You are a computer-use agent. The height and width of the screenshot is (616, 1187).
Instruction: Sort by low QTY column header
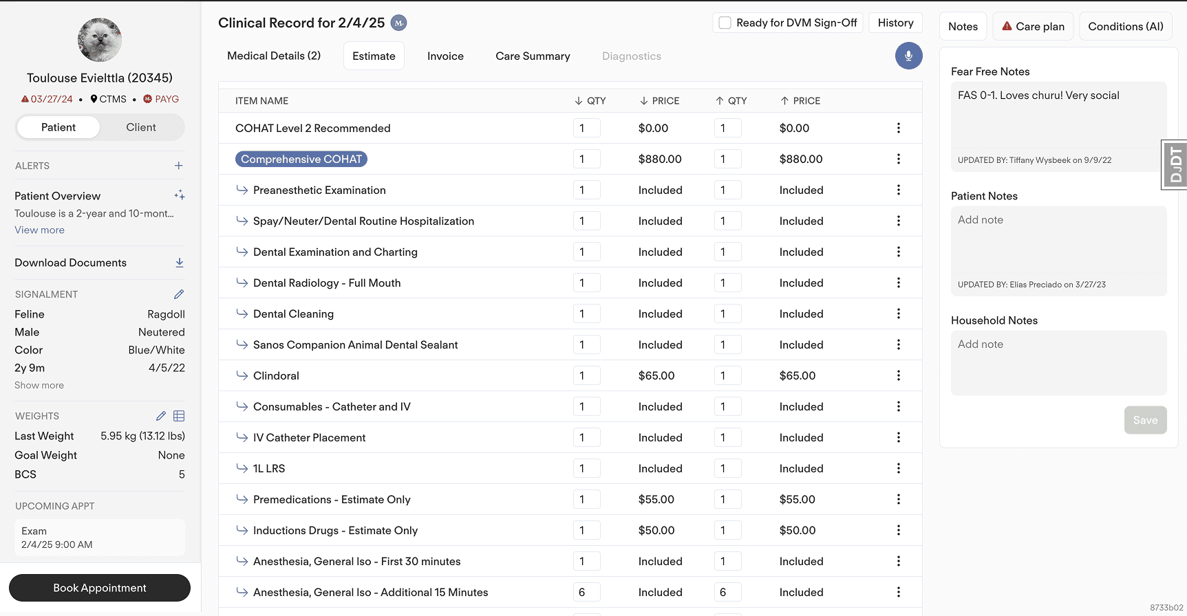[x=590, y=100]
